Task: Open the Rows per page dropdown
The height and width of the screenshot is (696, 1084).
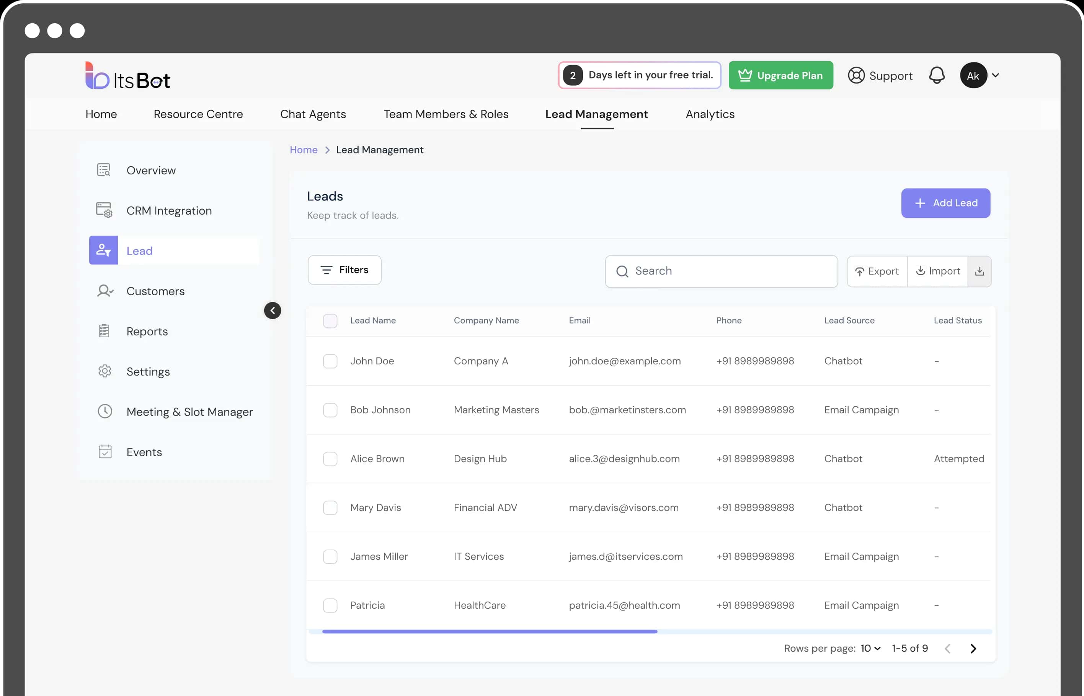Action: pyautogui.click(x=870, y=649)
